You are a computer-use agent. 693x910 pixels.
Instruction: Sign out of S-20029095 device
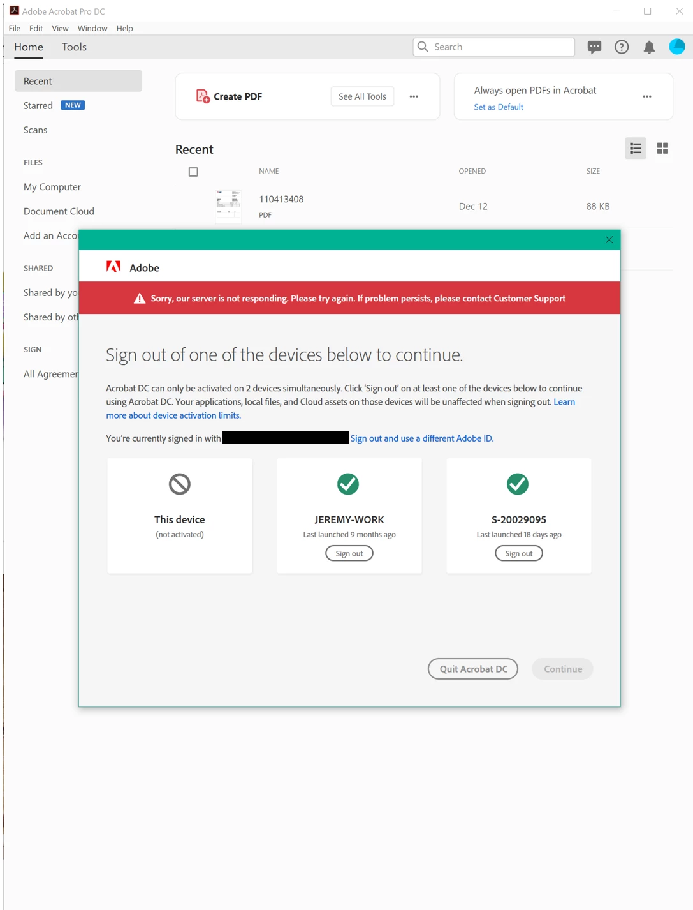pos(519,553)
